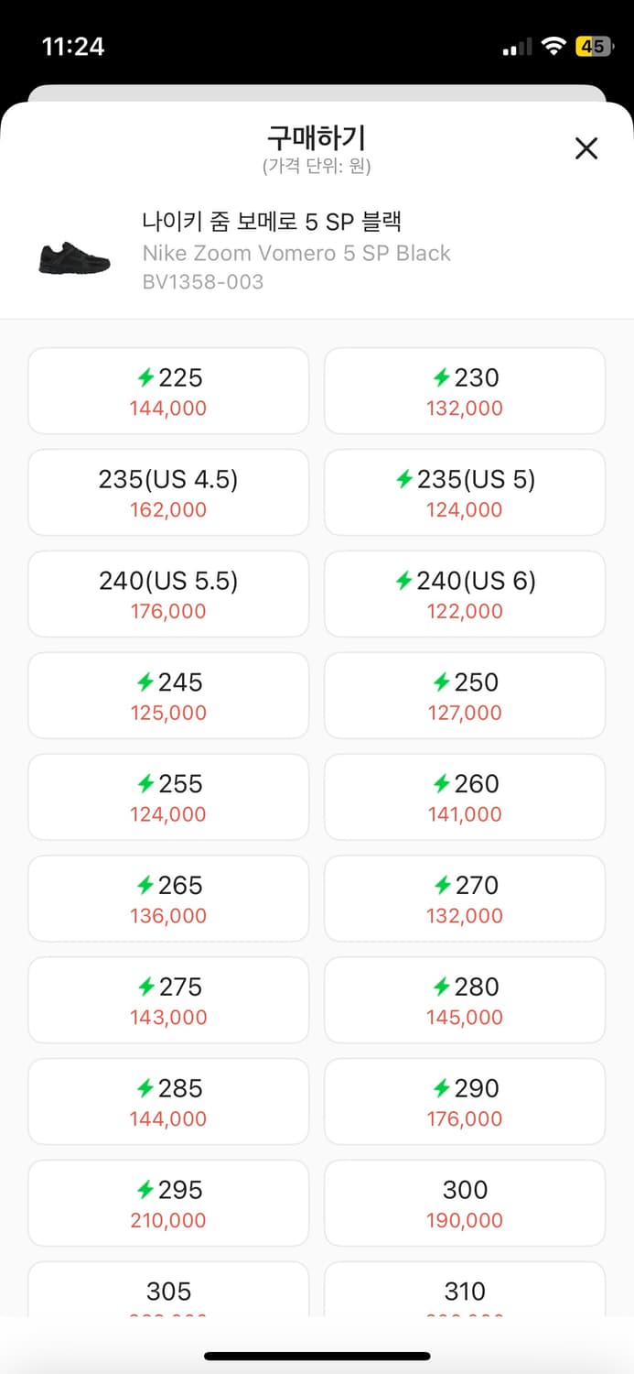Click the green bolt icon by 280
Screen dimensions: 634x1374
(441, 987)
